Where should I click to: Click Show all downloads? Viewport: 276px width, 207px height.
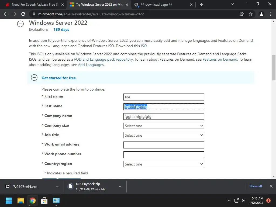tap(256, 186)
